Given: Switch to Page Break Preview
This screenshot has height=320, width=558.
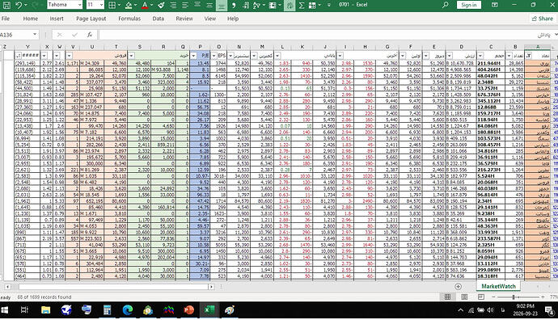Looking at the screenshot, I should coord(481,297).
